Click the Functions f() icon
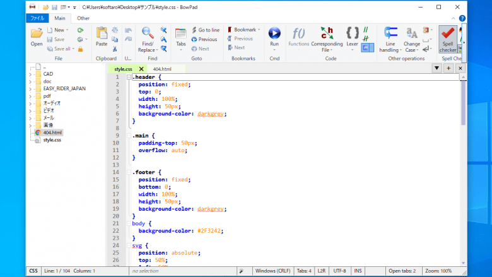 point(298,33)
